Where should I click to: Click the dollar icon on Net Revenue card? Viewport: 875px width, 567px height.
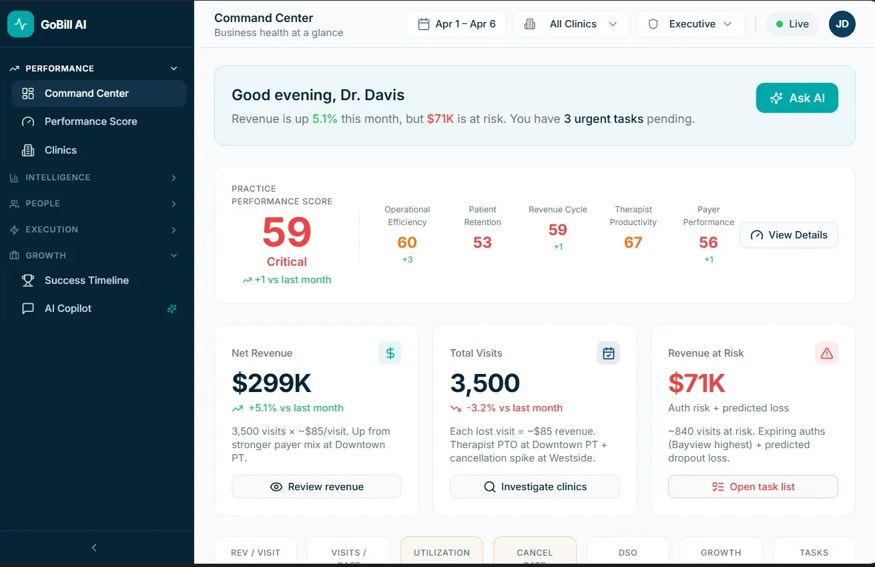tap(390, 353)
